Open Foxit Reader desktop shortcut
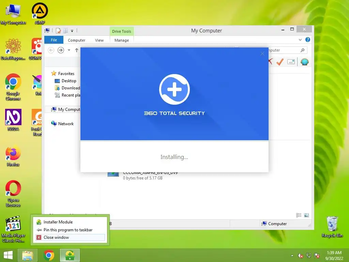This screenshot has height=262, width=349. (x=37, y=122)
